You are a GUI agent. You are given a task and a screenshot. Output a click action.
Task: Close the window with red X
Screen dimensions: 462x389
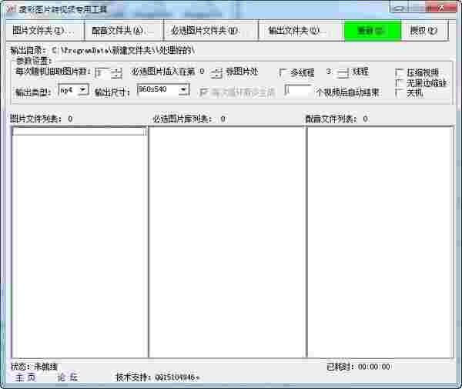coord(440,8)
